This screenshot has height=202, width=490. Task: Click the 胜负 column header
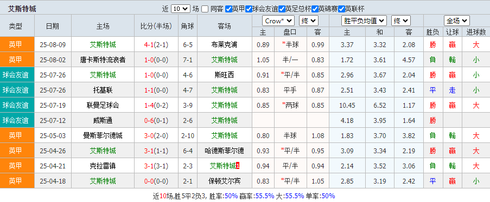click(x=432, y=32)
